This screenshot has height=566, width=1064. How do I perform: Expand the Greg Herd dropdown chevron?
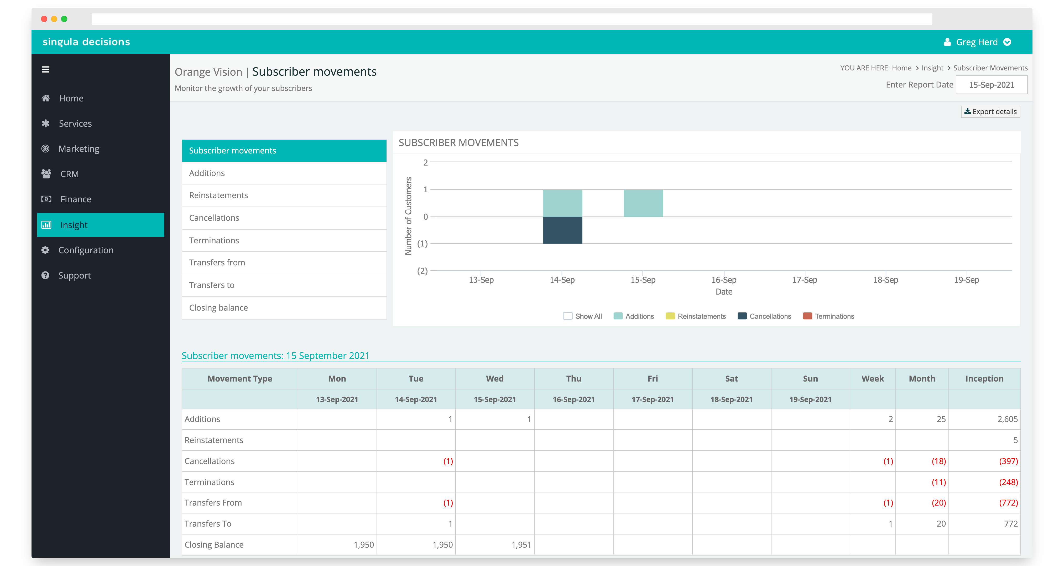(x=1007, y=42)
